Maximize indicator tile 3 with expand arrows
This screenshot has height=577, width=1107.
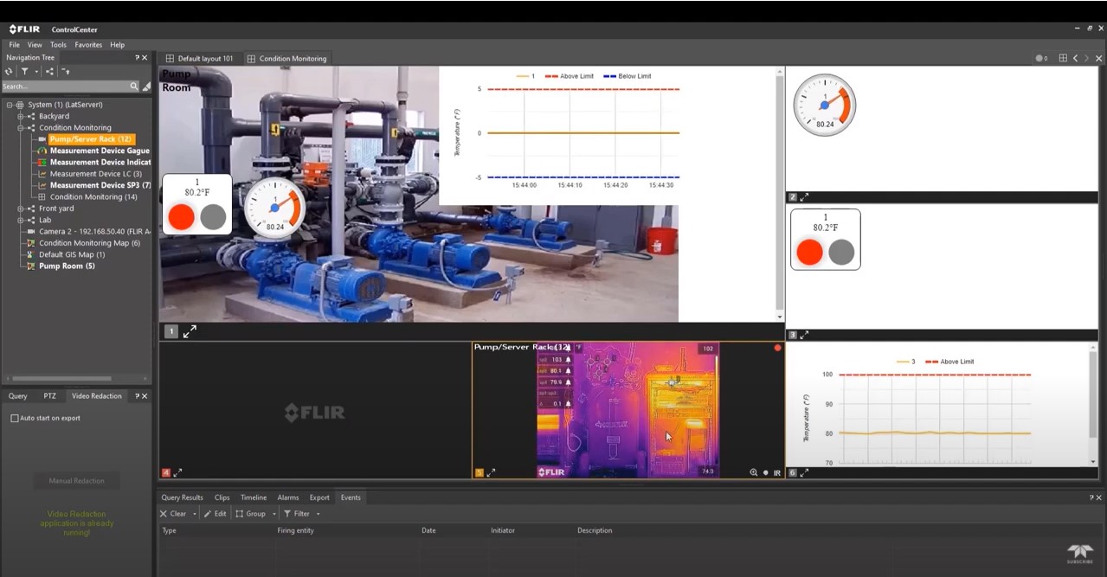804,335
